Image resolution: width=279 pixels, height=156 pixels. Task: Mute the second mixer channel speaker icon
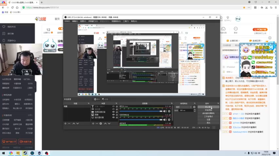pyautogui.click(x=165, y=120)
